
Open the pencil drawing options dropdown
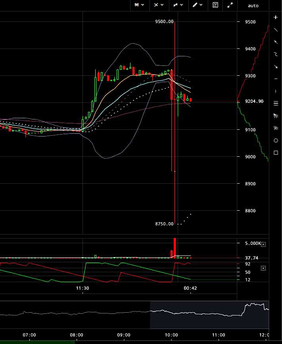198,5
